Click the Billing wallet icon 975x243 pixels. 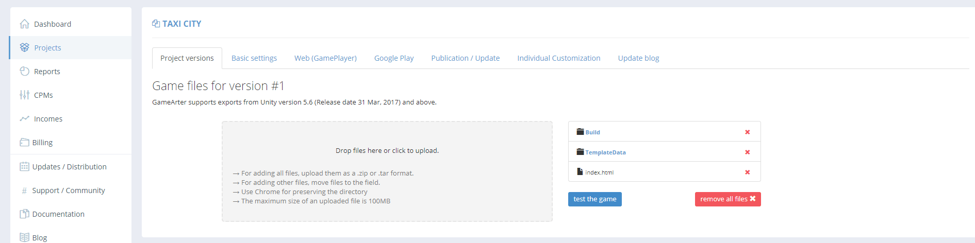pyautogui.click(x=24, y=142)
